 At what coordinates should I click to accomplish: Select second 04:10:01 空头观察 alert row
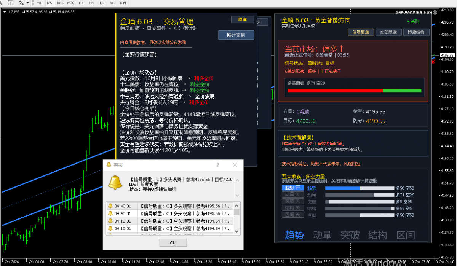click(170, 228)
